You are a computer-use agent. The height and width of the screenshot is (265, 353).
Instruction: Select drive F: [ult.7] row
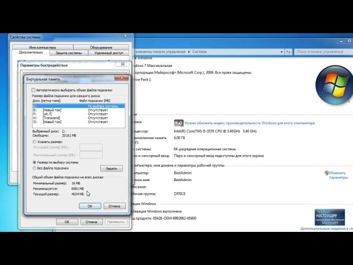coord(78,114)
